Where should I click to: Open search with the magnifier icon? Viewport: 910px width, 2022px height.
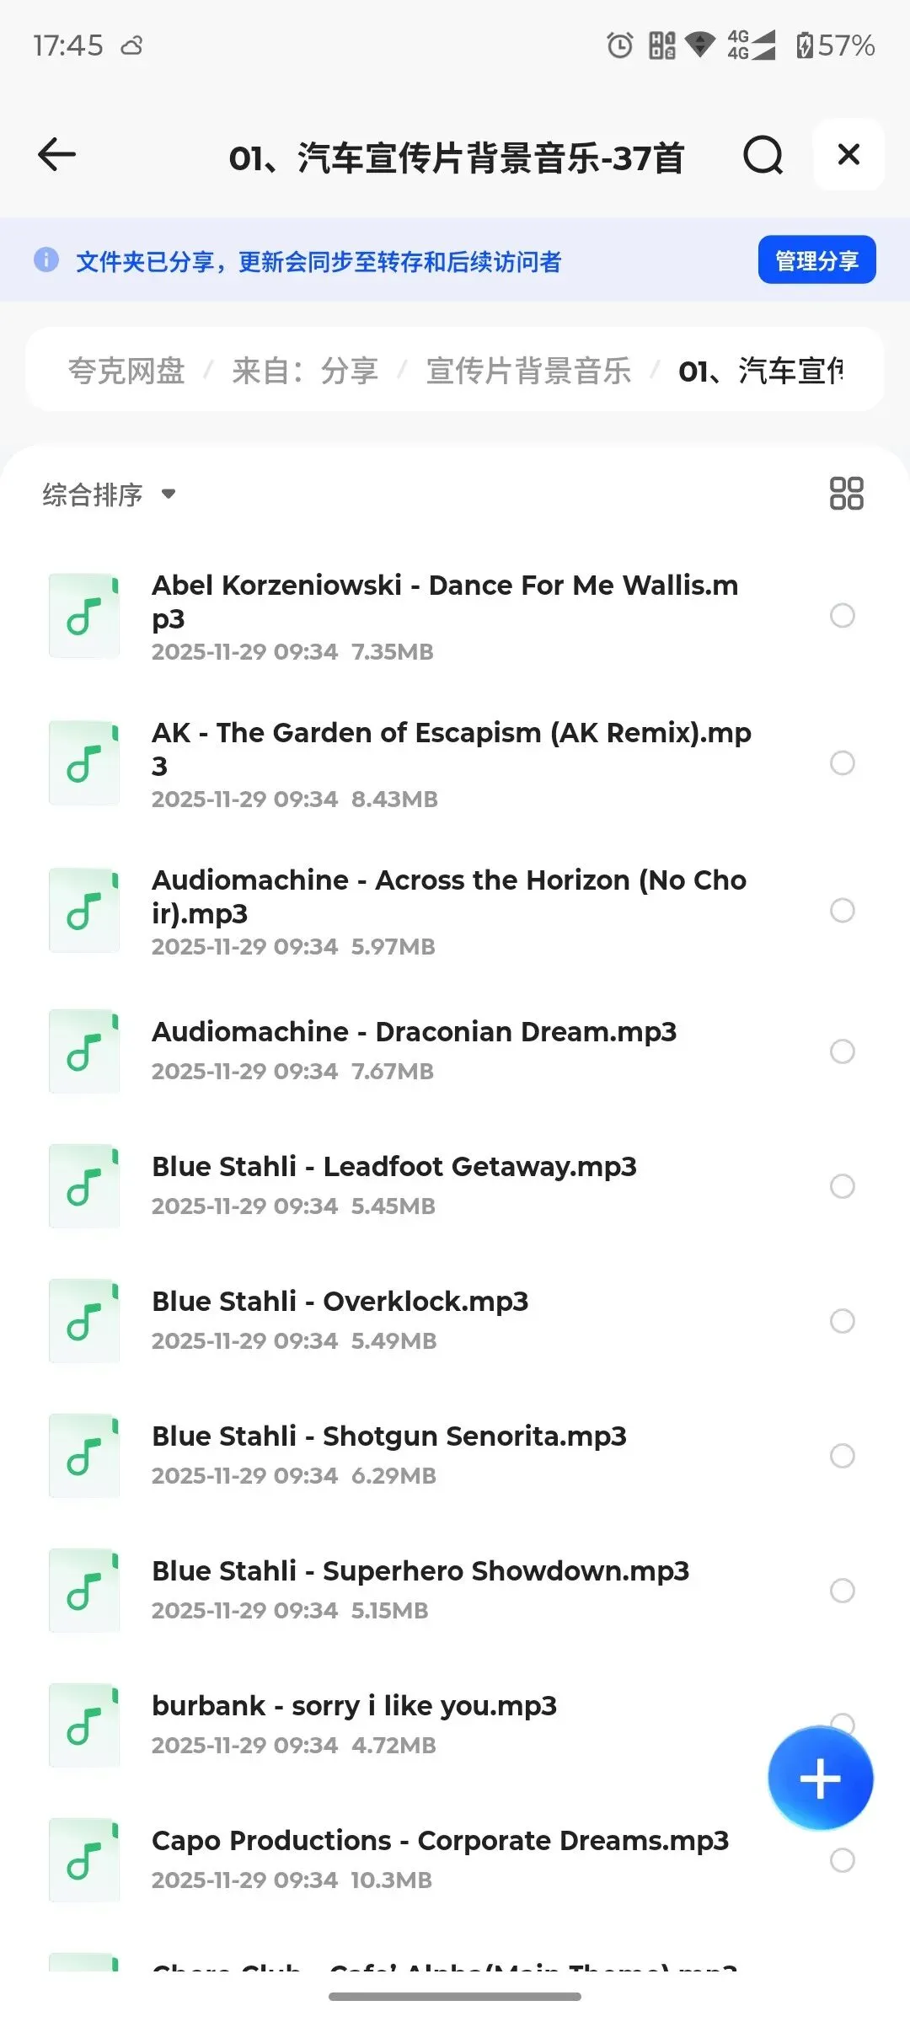pos(763,155)
